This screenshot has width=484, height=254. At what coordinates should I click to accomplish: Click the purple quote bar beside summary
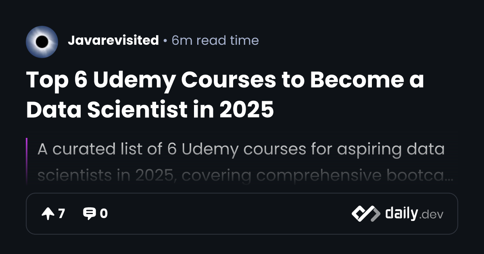coord(27,161)
